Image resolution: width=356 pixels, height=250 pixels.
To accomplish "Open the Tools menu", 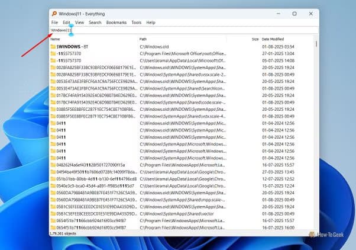I will tap(136, 23).
